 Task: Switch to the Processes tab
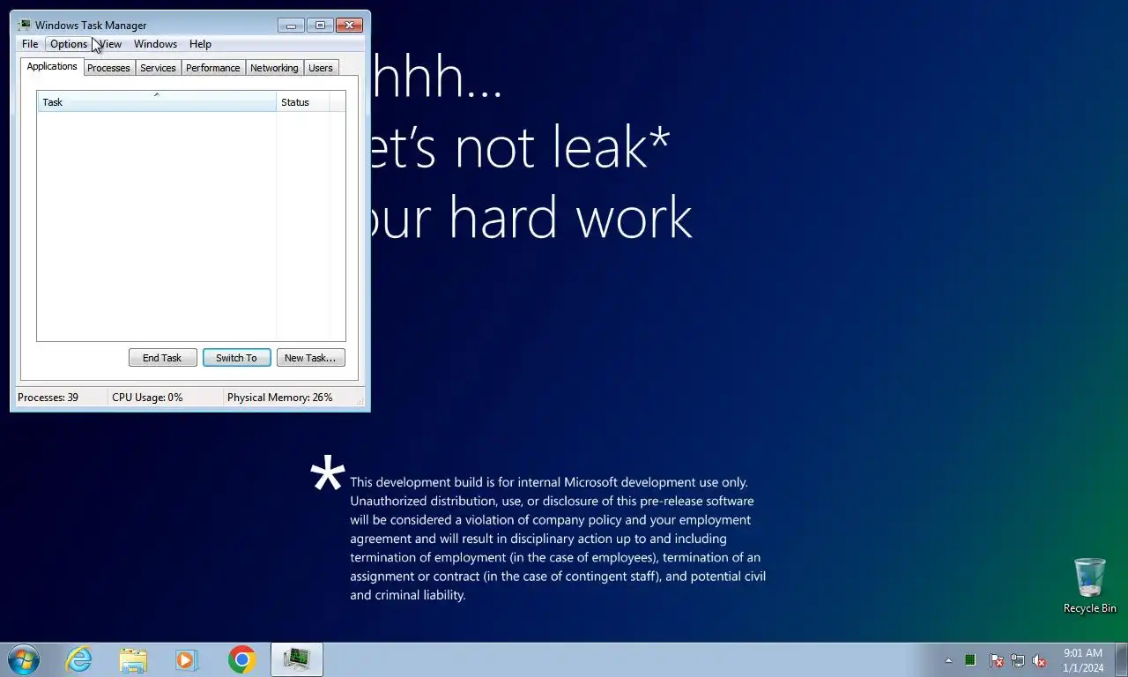coord(108,68)
